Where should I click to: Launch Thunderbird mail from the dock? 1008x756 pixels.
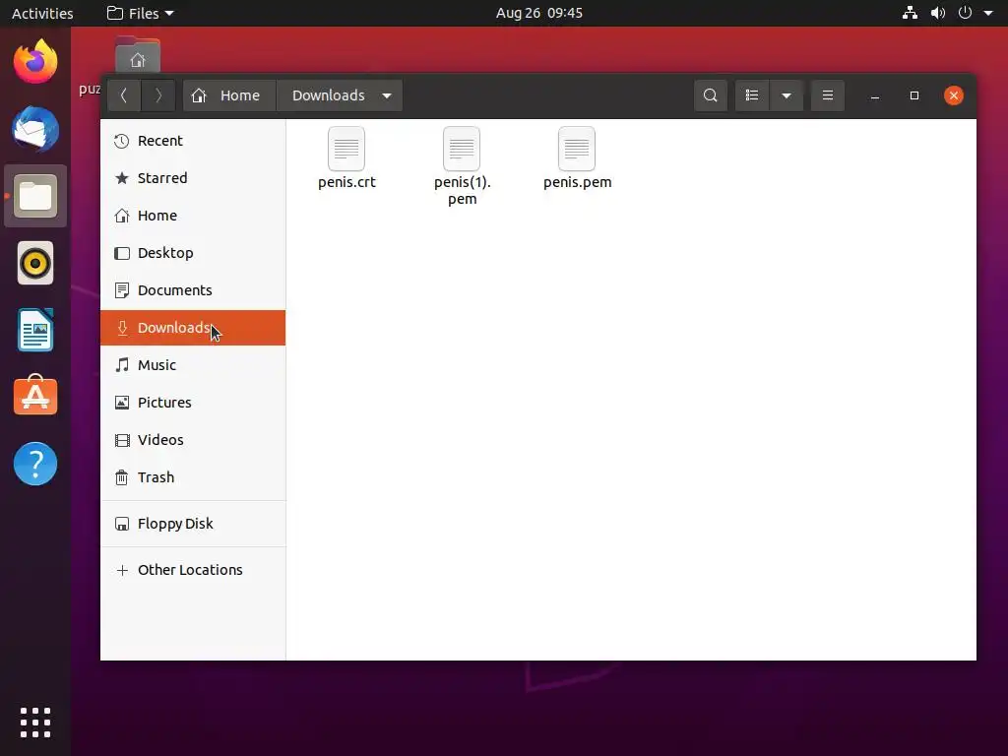tap(35, 129)
